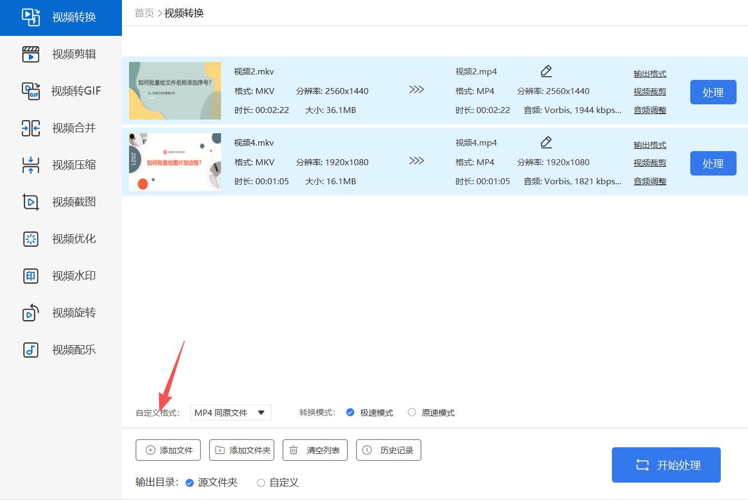Image resolution: width=748 pixels, height=500 pixels.
Task: Click '大小: 36.1MB' text
Action: tap(331, 110)
